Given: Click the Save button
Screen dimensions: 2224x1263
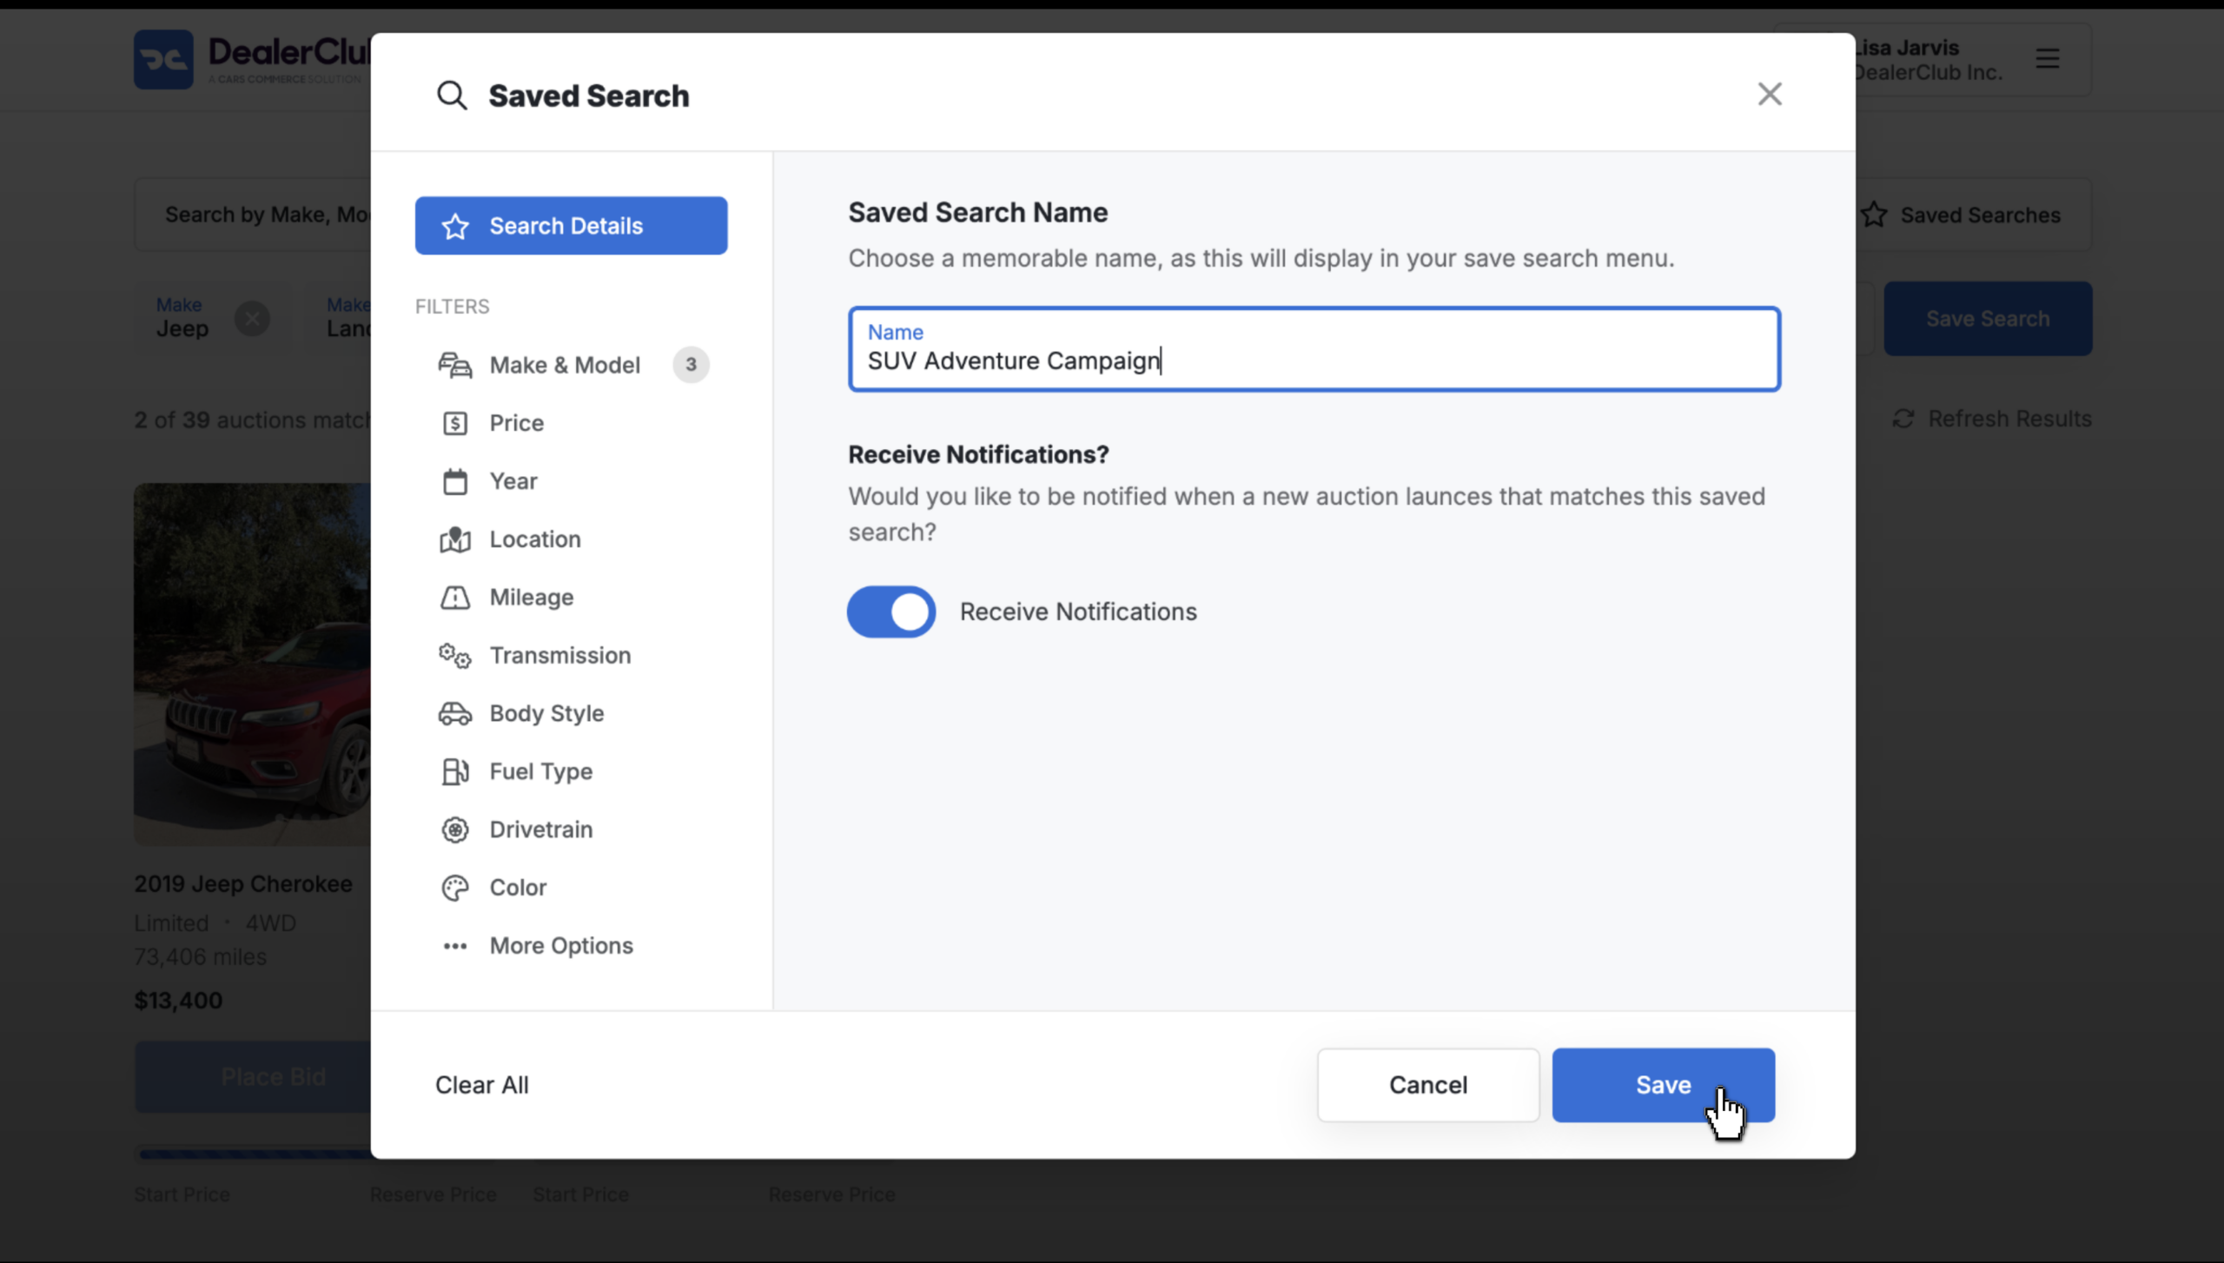Looking at the screenshot, I should coord(1663,1085).
